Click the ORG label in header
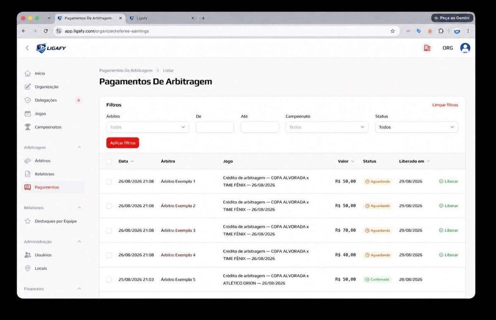Viewport: 496px width, 320px height. pyautogui.click(x=448, y=48)
